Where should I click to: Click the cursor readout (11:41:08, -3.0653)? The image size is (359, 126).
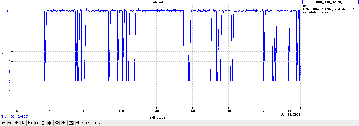pos(15,117)
